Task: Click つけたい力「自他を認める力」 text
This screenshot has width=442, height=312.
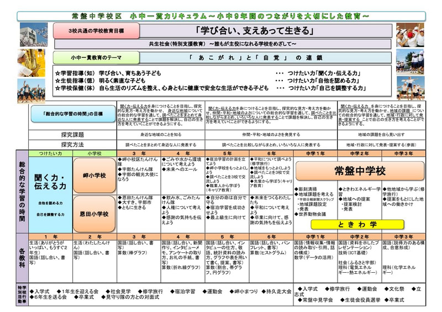Action: tap(323, 81)
